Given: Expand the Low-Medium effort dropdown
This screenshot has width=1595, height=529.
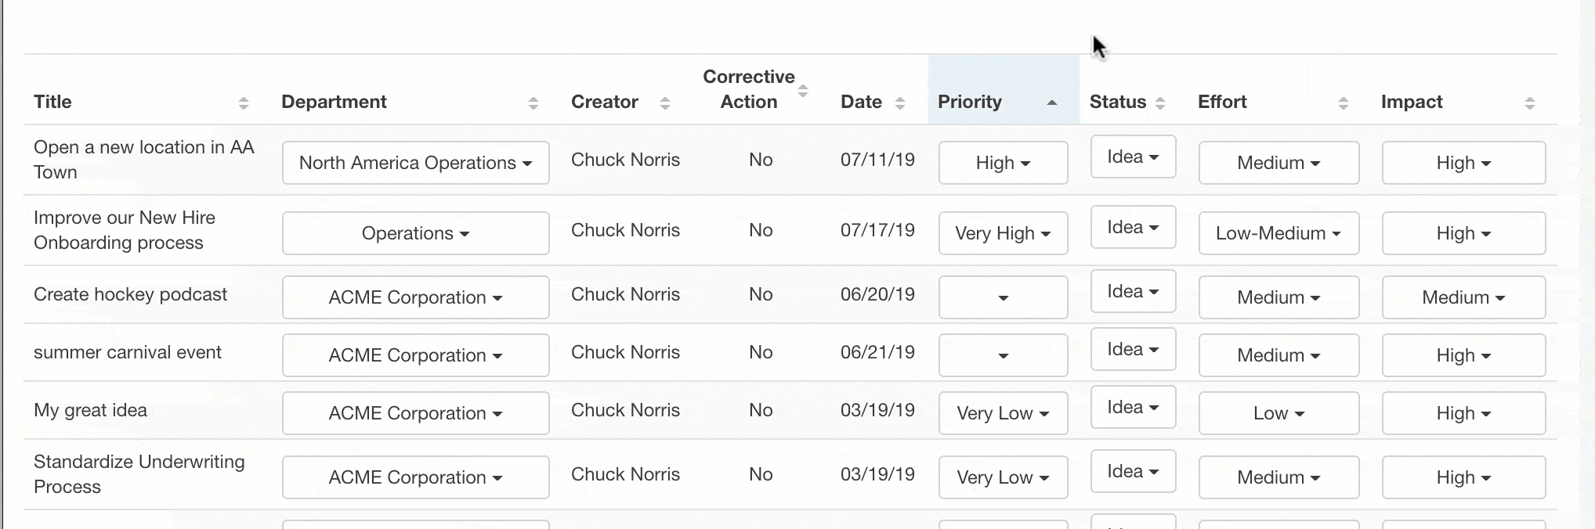Looking at the screenshot, I should (x=1279, y=233).
